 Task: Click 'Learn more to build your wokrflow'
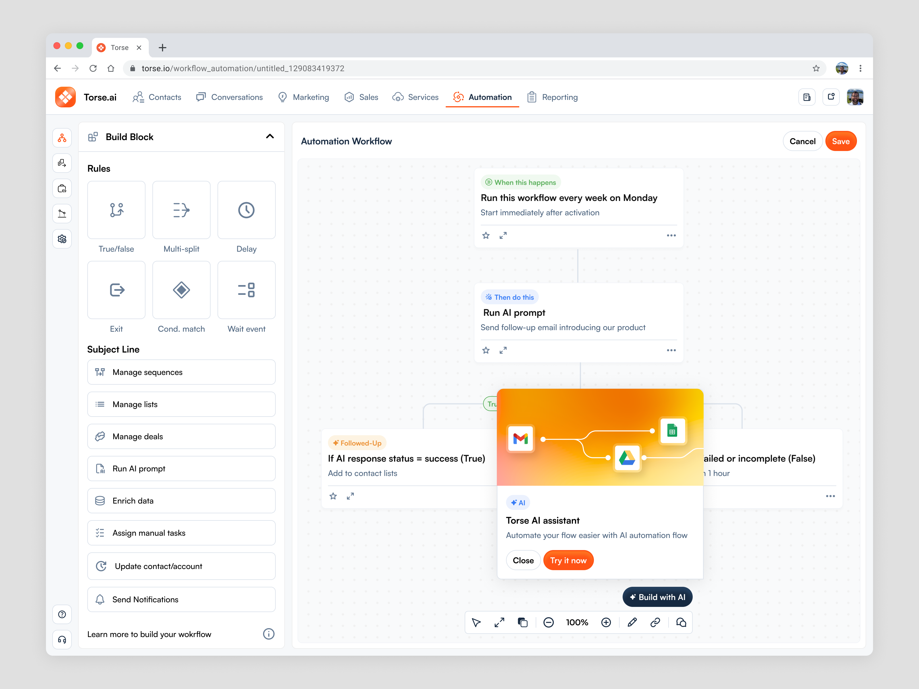click(x=149, y=634)
